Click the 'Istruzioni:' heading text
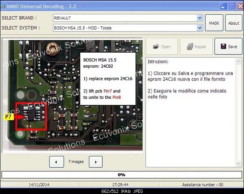This screenshot has width=244, height=194. 158,62
